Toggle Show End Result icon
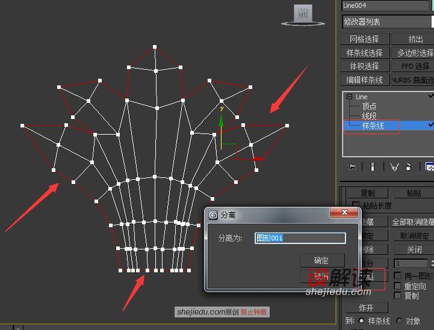Viewport: 434px width, 330px height. tap(373, 167)
